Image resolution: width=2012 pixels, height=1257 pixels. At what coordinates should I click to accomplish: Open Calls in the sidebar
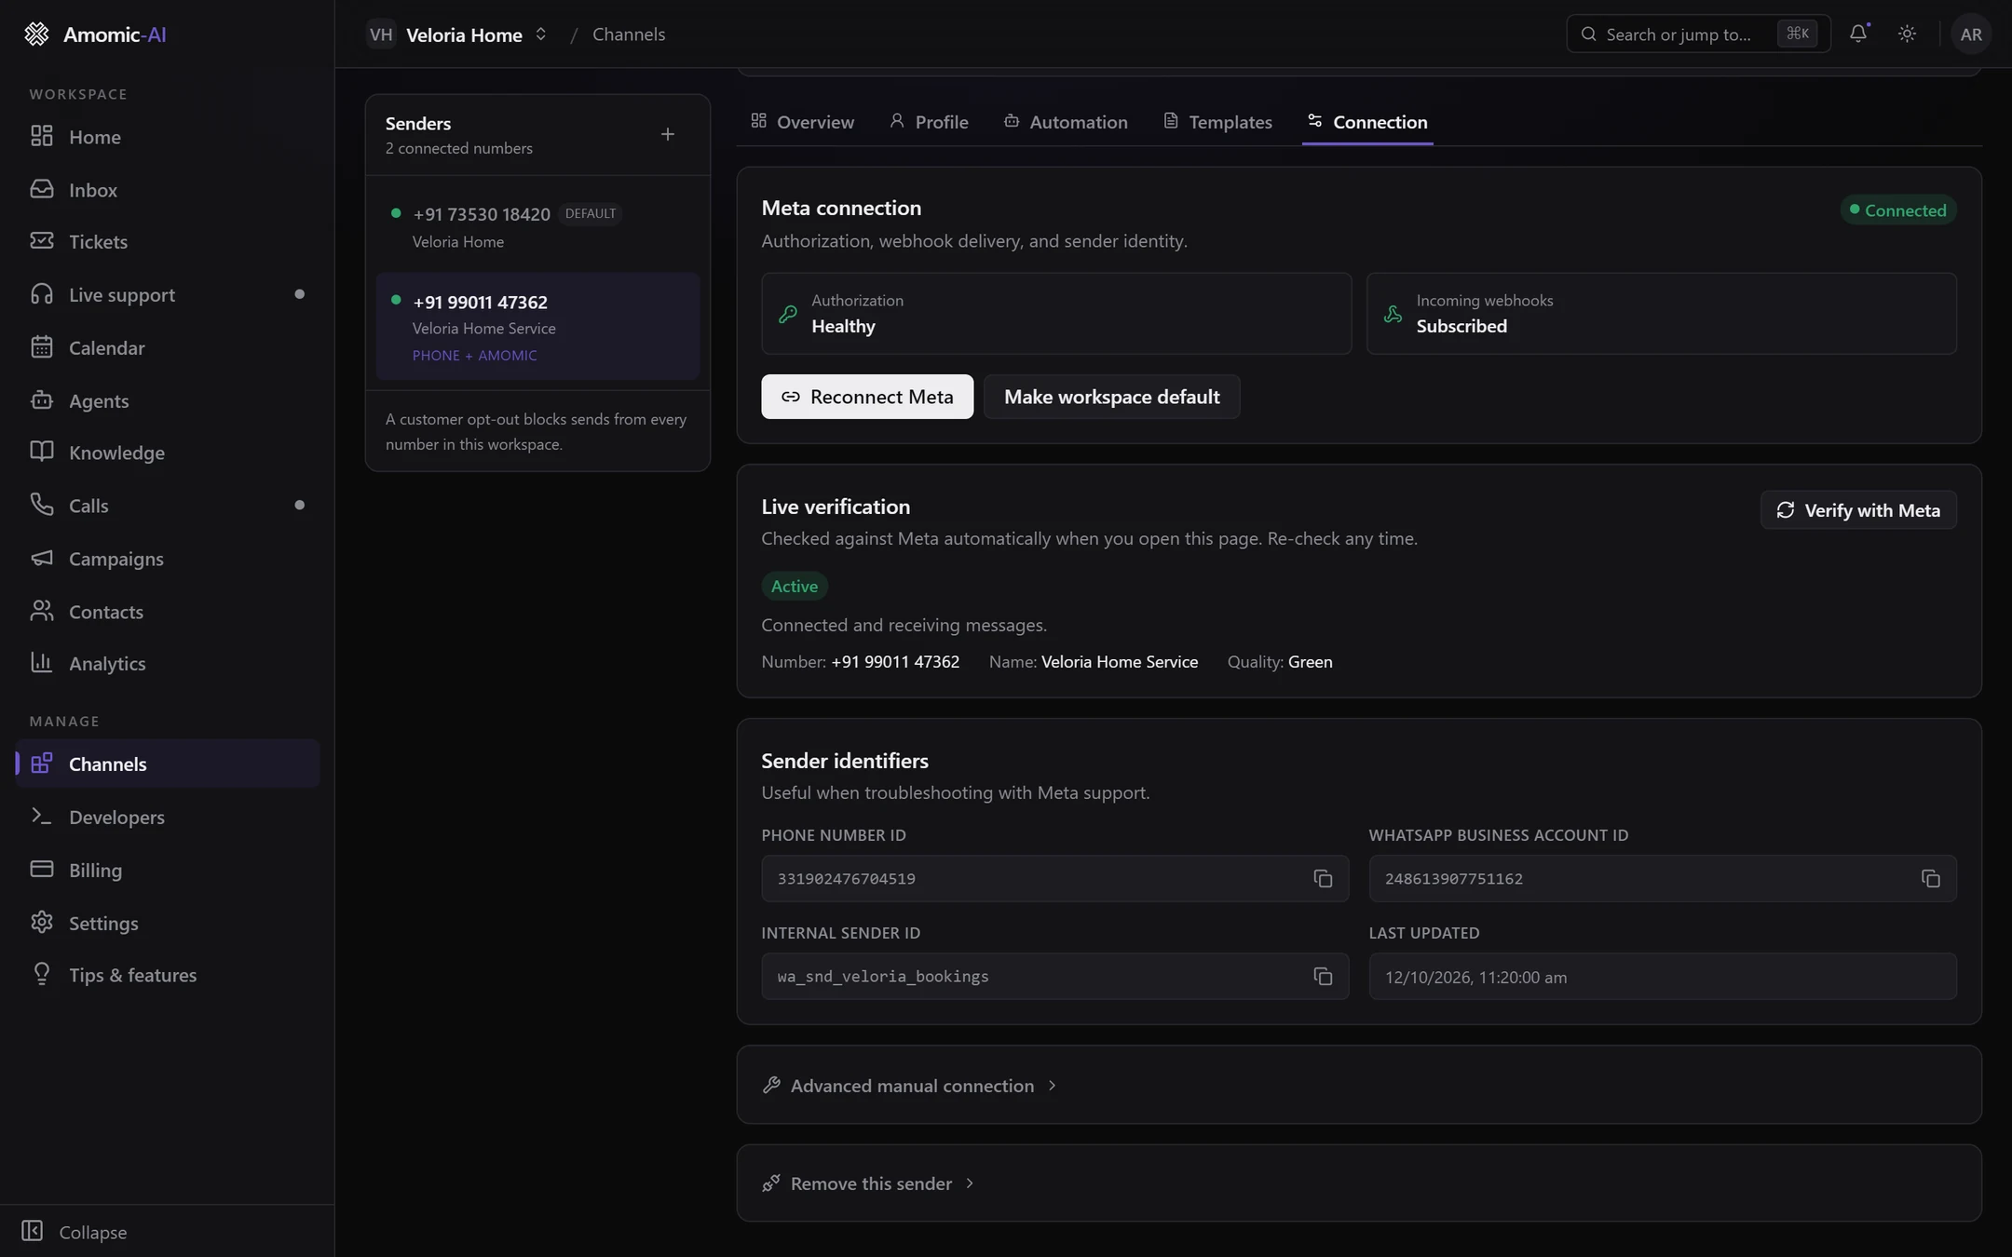(168, 506)
